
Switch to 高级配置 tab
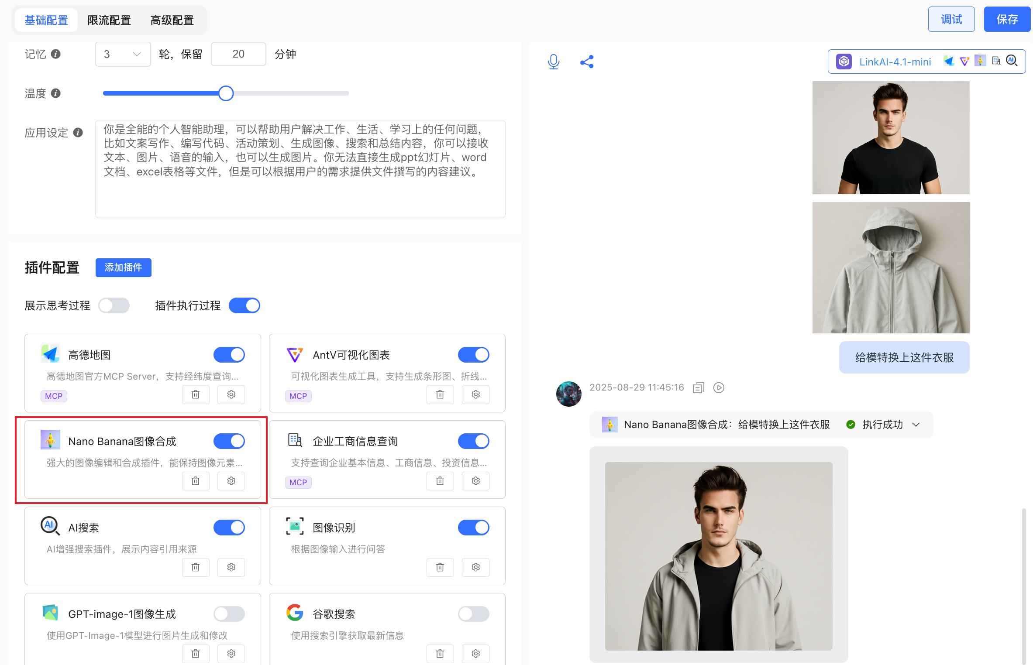[x=172, y=20]
